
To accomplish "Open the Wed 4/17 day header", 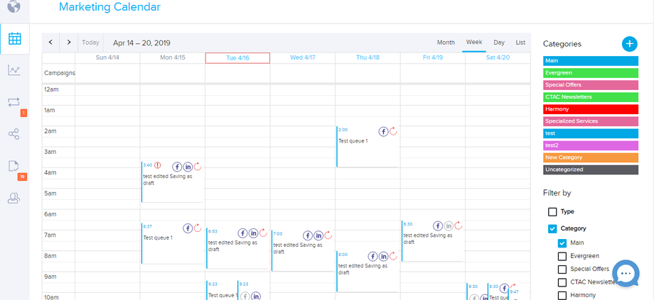I will (303, 58).
